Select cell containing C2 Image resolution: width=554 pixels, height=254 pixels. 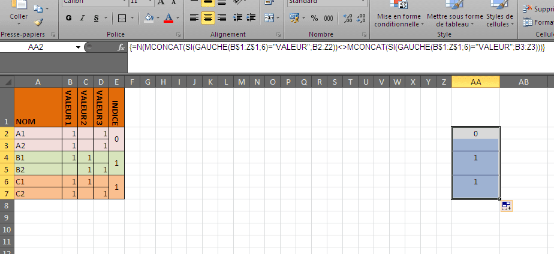38,193
